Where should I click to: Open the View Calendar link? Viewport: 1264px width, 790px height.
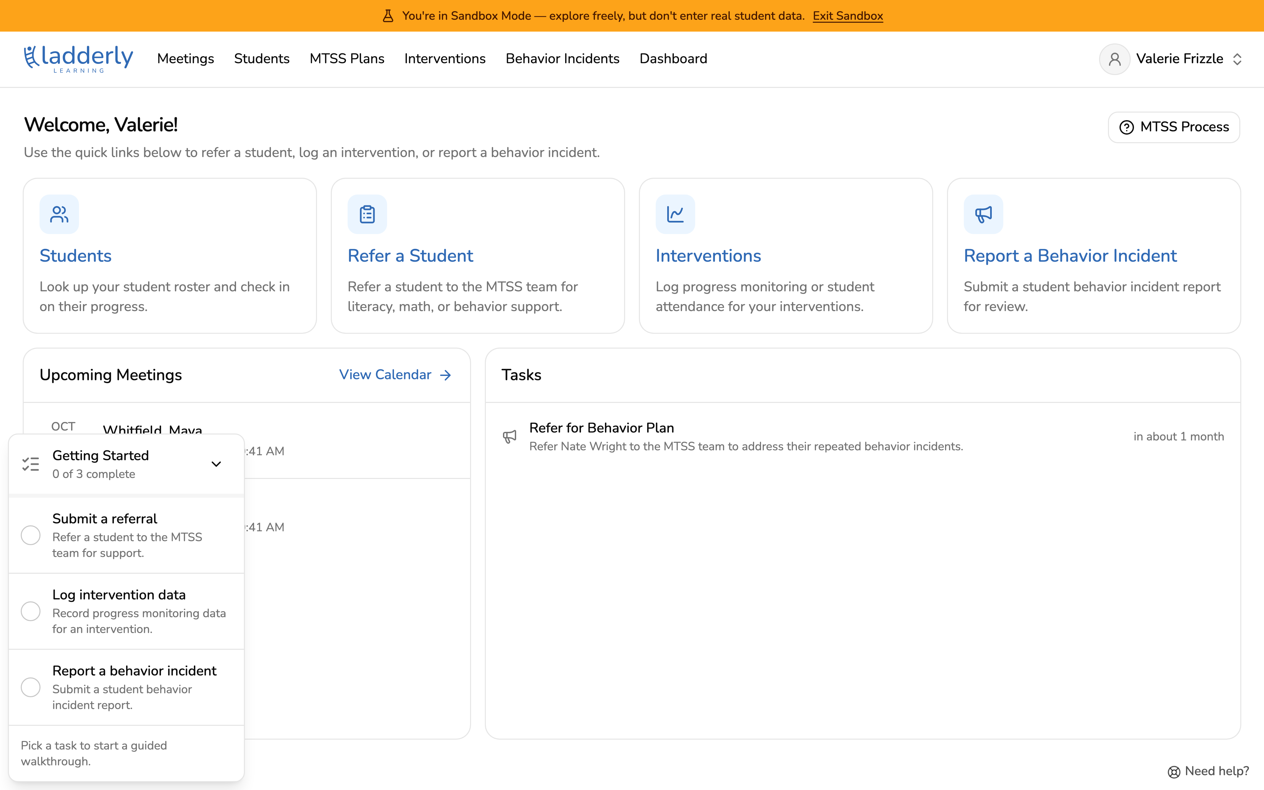395,375
